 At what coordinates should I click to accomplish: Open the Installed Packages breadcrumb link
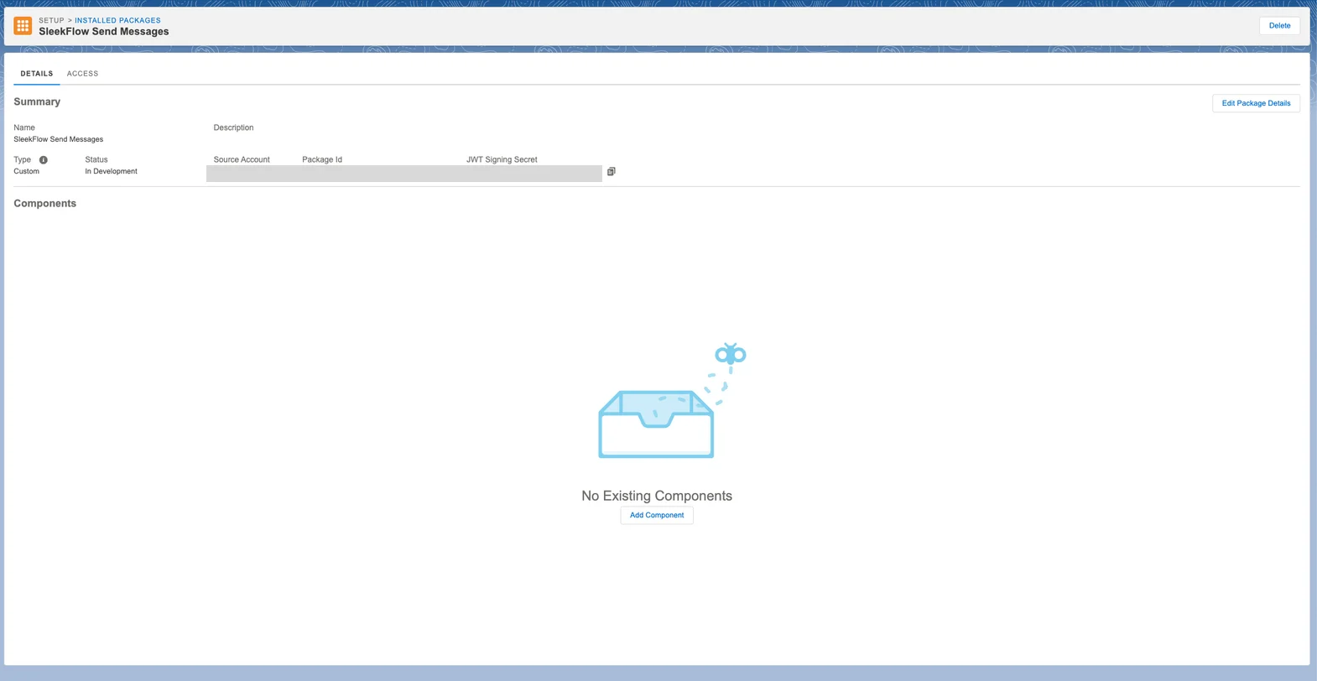click(x=117, y=20)
